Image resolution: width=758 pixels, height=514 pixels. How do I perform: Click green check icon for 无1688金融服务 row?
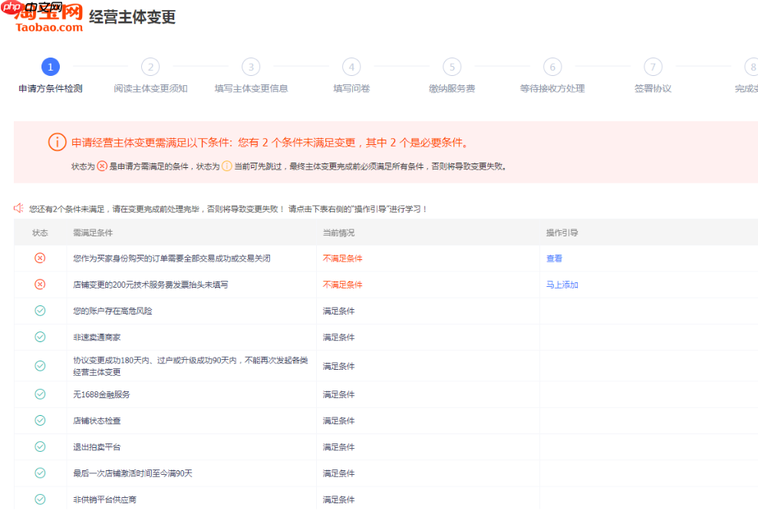click(x=40, y=394)
